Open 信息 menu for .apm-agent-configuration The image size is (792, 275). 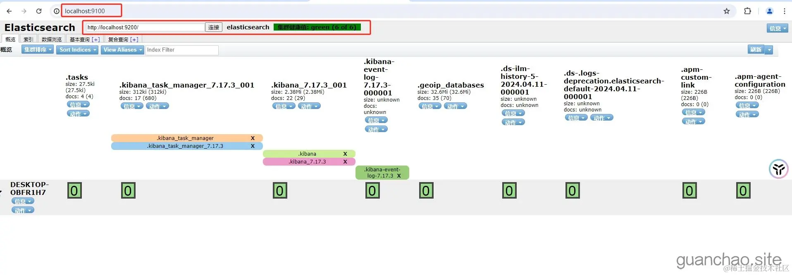click(747, 105)
